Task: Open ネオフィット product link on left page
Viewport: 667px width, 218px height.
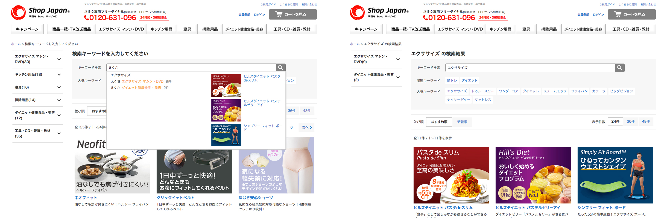Action: (86, 198)
